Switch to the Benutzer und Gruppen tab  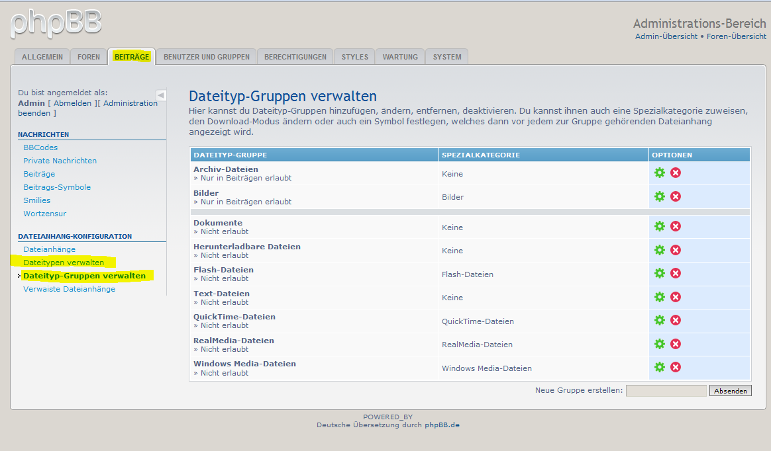[x=206, y=57]
